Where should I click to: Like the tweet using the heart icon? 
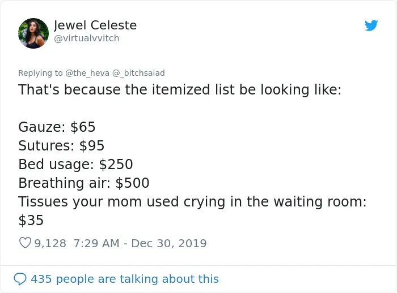pyautogui.click(x=25, y=243)
